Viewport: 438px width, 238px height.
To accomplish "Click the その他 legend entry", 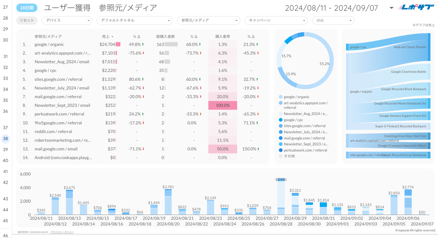I will click(289, 156).
